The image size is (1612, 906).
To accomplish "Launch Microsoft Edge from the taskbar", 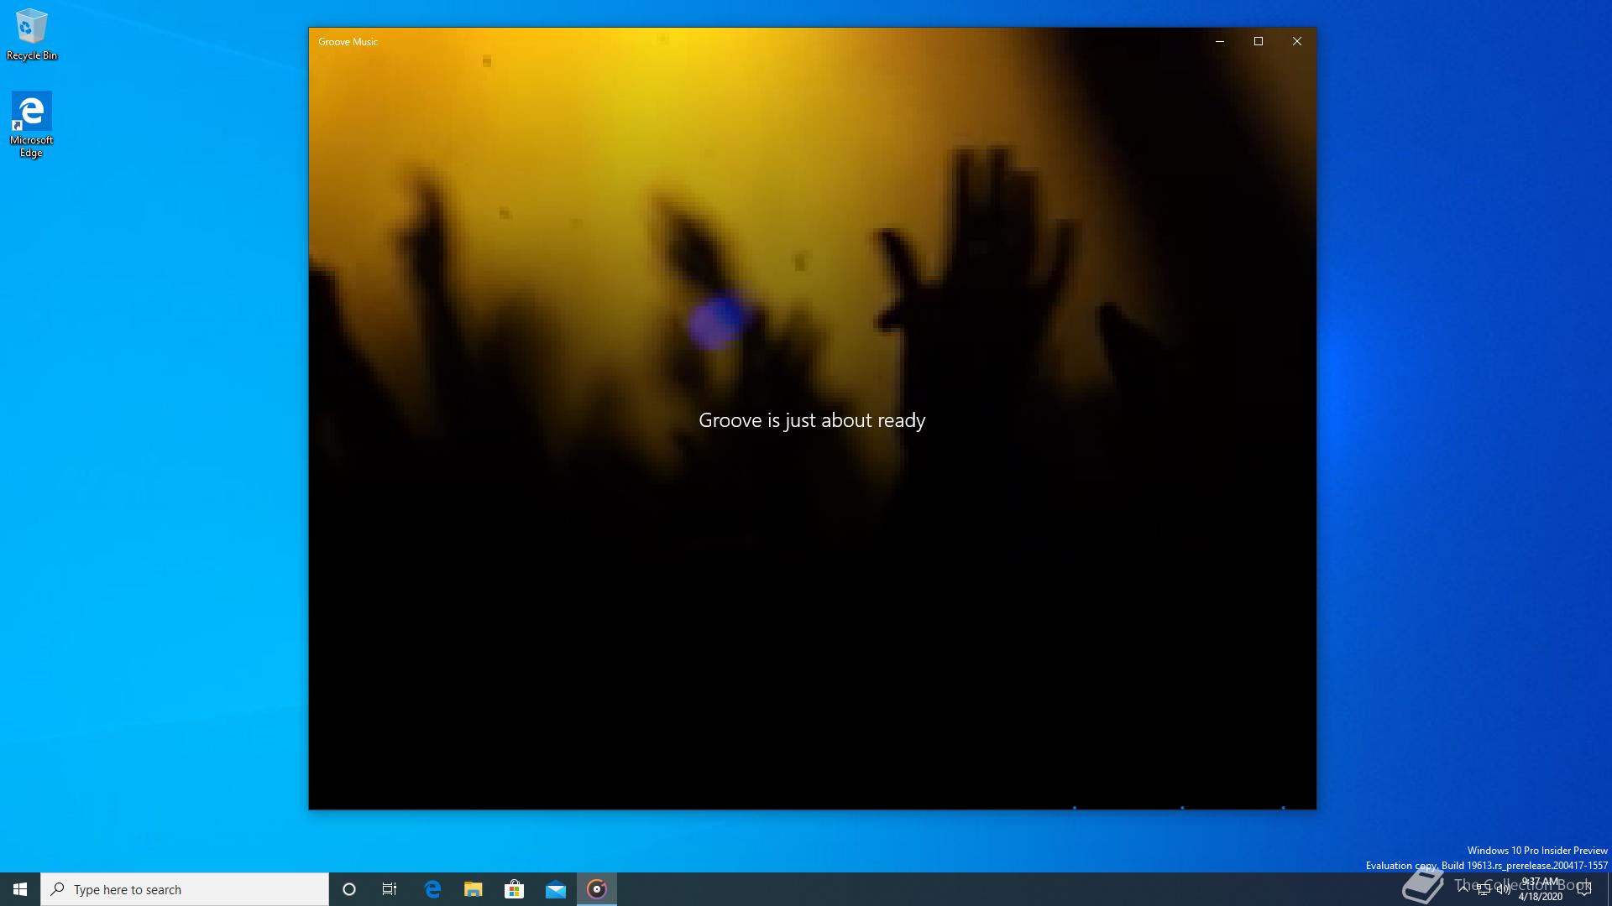I will pyautogui.click(x=432, y=889).
